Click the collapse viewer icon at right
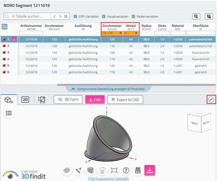 pos(211,99)
